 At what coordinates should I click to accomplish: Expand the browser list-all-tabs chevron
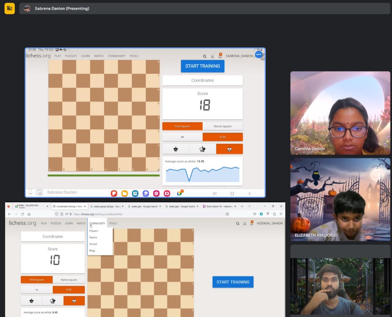click(x=249, y=206)
